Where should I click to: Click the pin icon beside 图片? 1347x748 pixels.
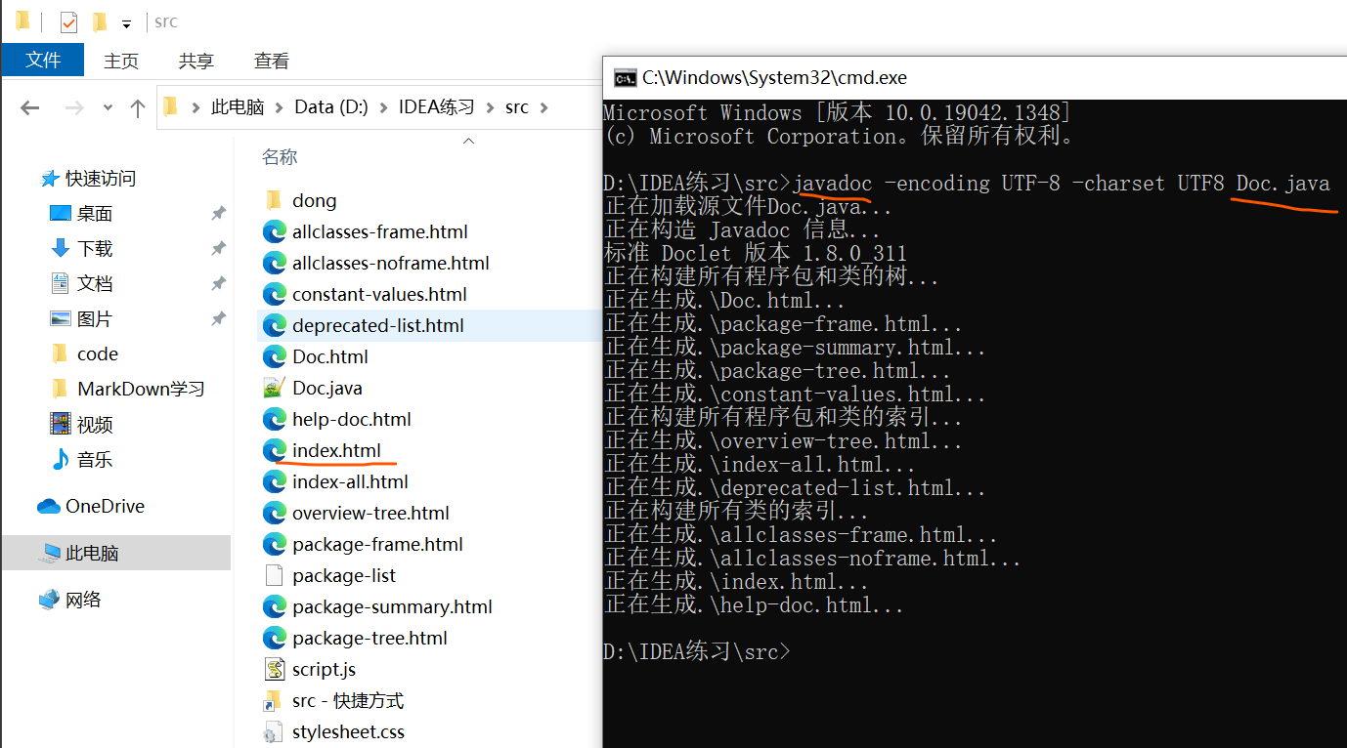[218, 319]
